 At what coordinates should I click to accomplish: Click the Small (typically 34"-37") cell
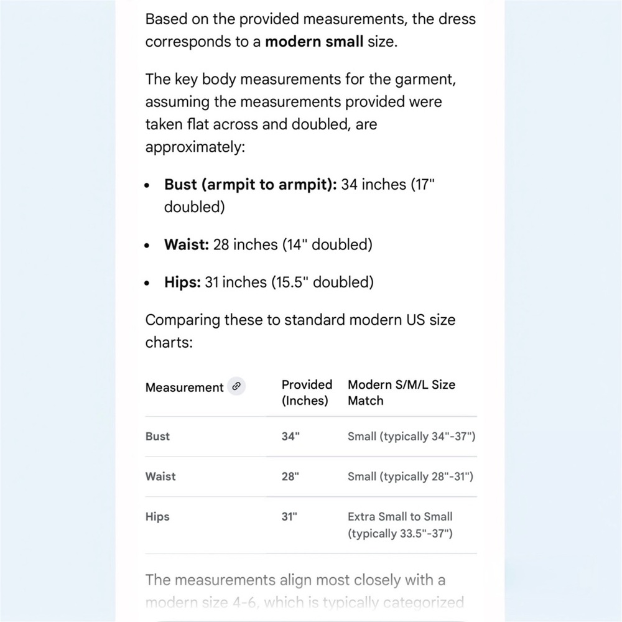411,437
